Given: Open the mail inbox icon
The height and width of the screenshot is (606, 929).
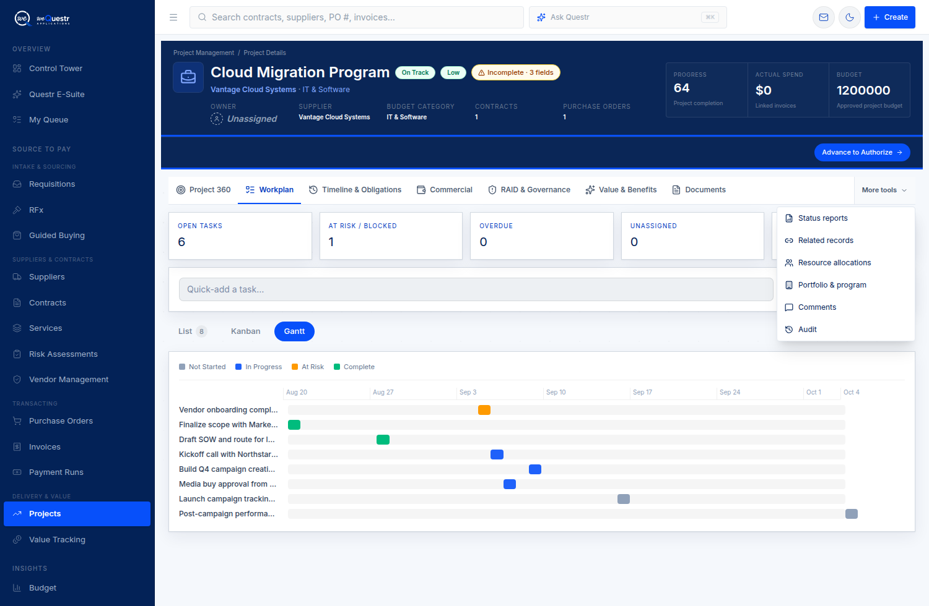Looking at the screenshot, I should pyautogui.click(x=824, y=17).
